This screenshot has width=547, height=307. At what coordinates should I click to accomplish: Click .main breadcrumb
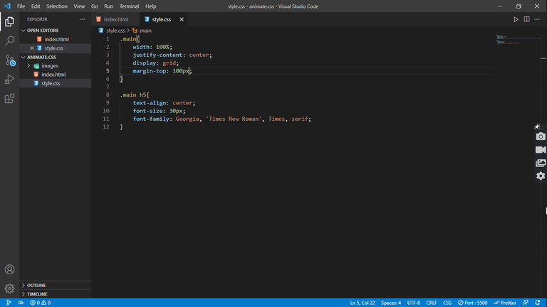coord(145,31)
